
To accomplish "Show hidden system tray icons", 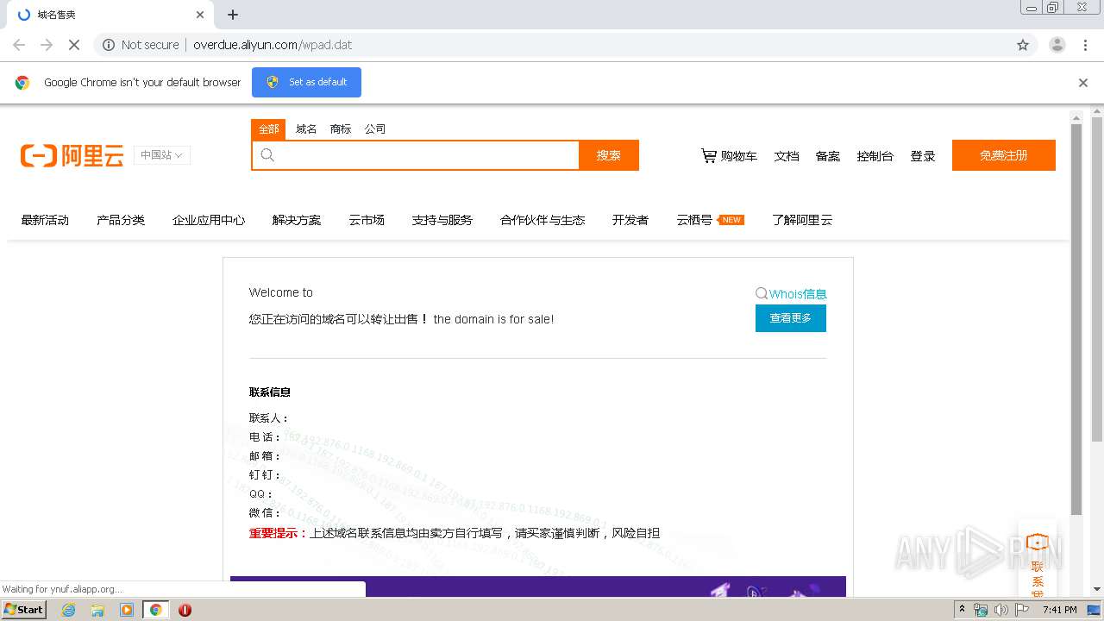I will coord(963,610).
